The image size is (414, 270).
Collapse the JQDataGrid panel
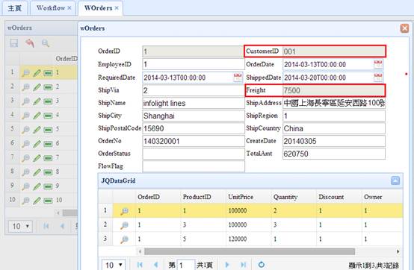point(395,180)
